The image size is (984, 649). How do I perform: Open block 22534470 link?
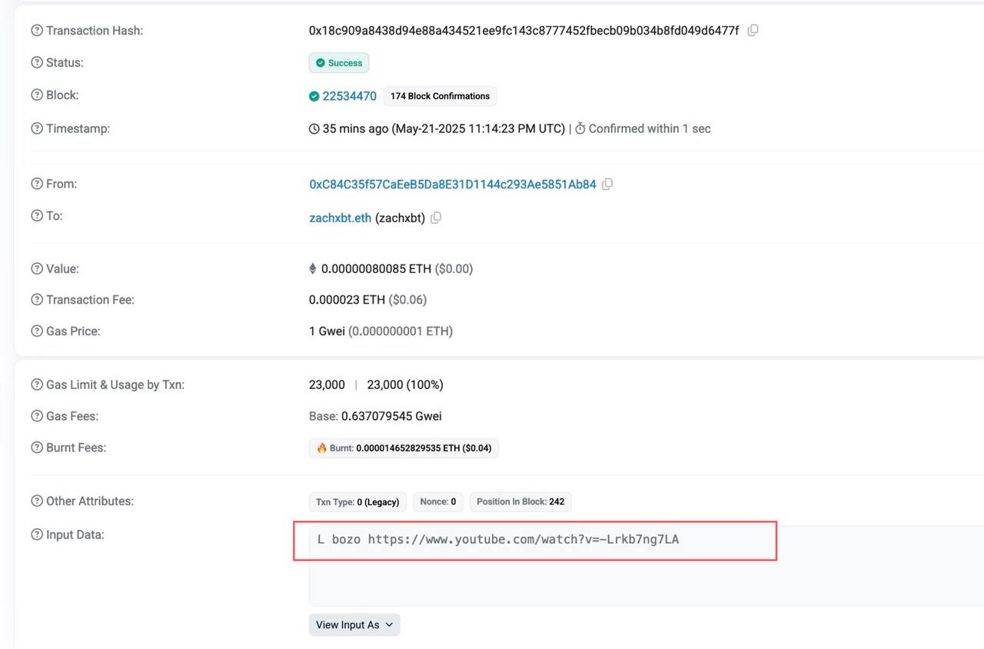[x=349, y=96]
